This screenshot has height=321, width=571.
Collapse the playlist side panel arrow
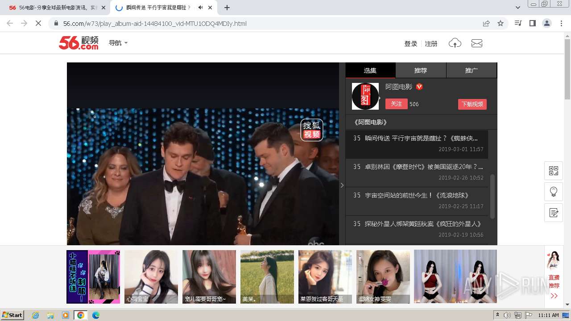tap(342, 185)
